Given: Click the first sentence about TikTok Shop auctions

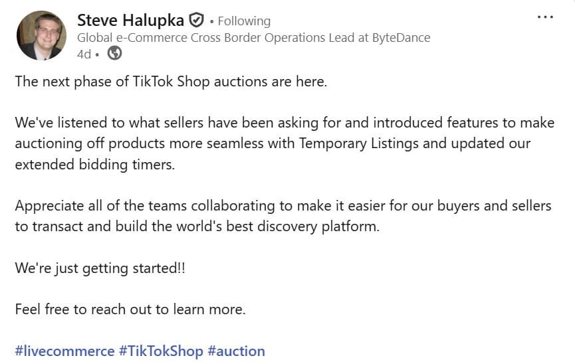Looking at the screenshot, I should click(172, 82).
